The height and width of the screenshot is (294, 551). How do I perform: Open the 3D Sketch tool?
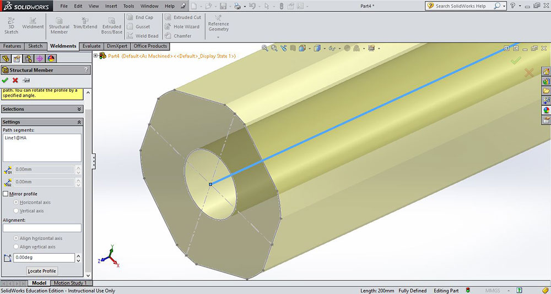[11, 25]
